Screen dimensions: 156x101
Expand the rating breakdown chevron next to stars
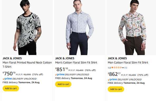coord(123,68)
